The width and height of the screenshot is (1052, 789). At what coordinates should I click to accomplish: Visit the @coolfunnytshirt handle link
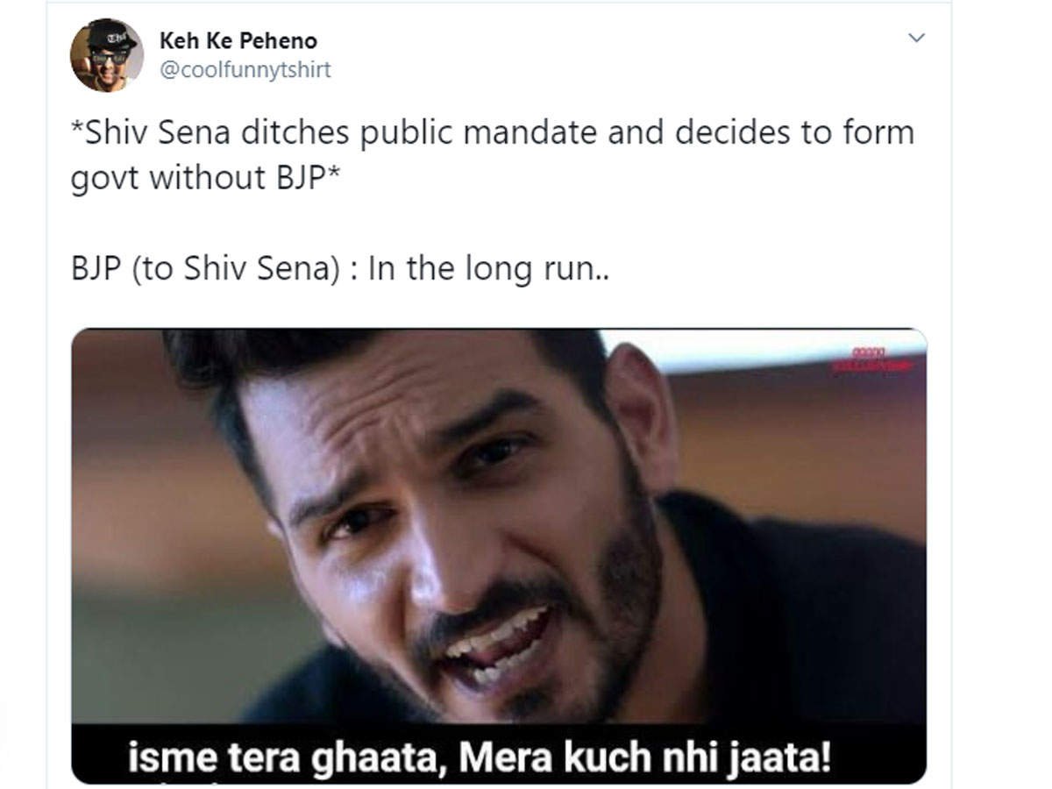pos(245,70)
